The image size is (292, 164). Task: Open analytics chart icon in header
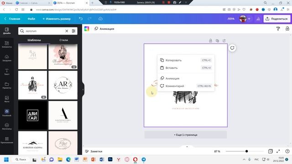(x=258, y=19)
